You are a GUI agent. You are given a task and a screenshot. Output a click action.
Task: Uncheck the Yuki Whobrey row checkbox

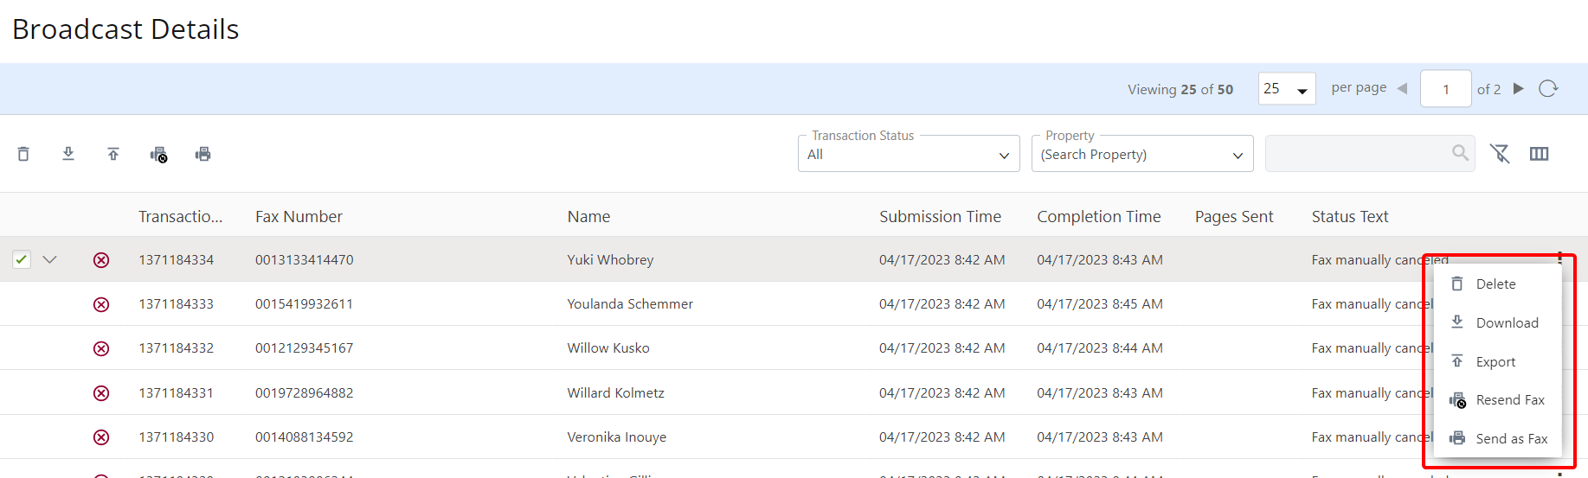pyautogui.click(x=22, y=259)
